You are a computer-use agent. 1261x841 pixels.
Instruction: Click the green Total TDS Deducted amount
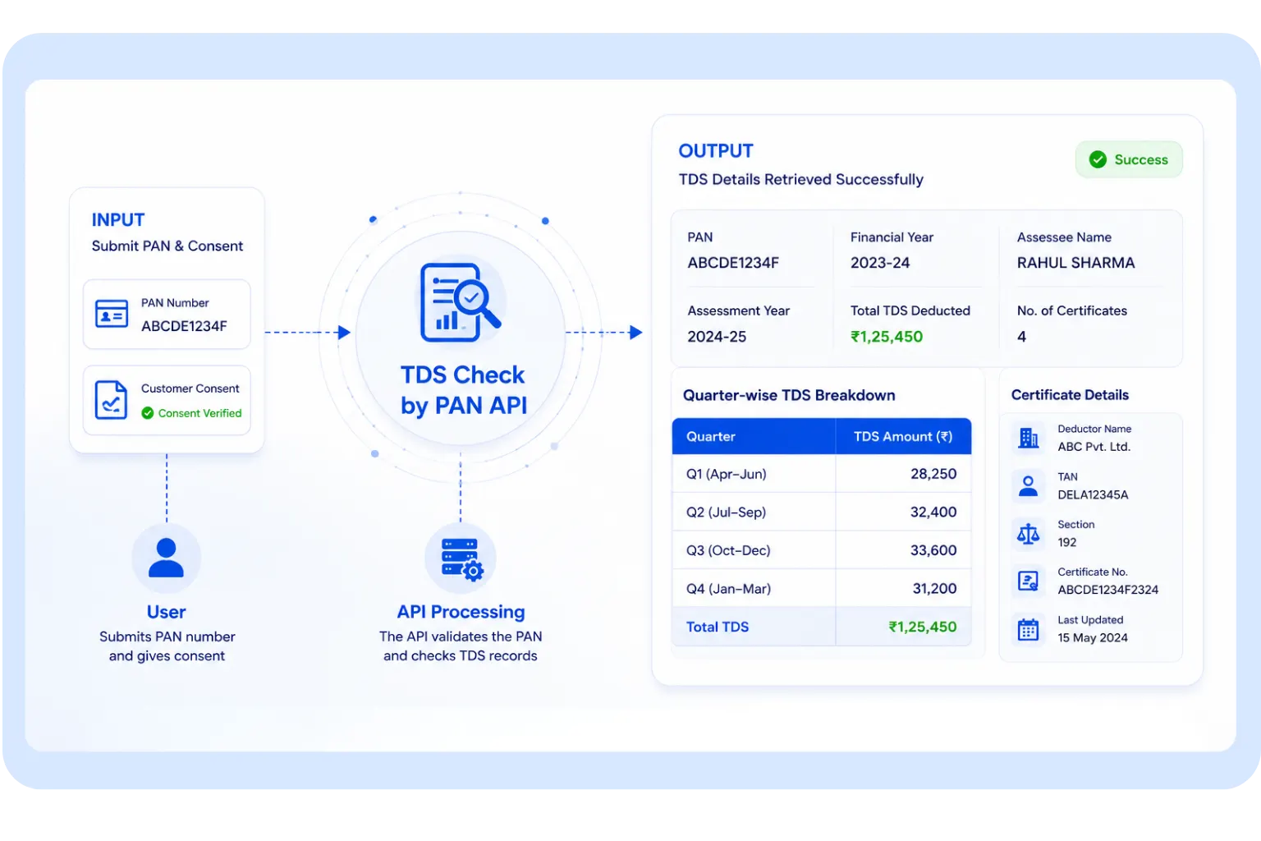[x=887, y=337]
